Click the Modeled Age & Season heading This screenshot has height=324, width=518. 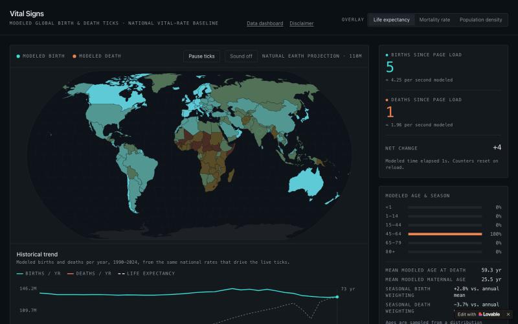tap(417, 196)
